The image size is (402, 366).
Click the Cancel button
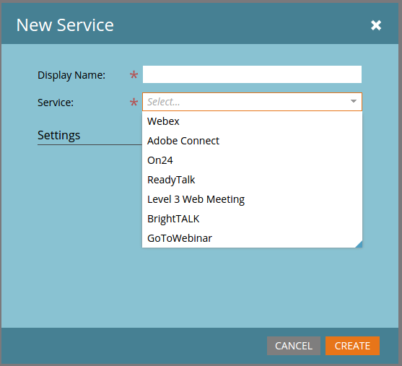(294, 346)
